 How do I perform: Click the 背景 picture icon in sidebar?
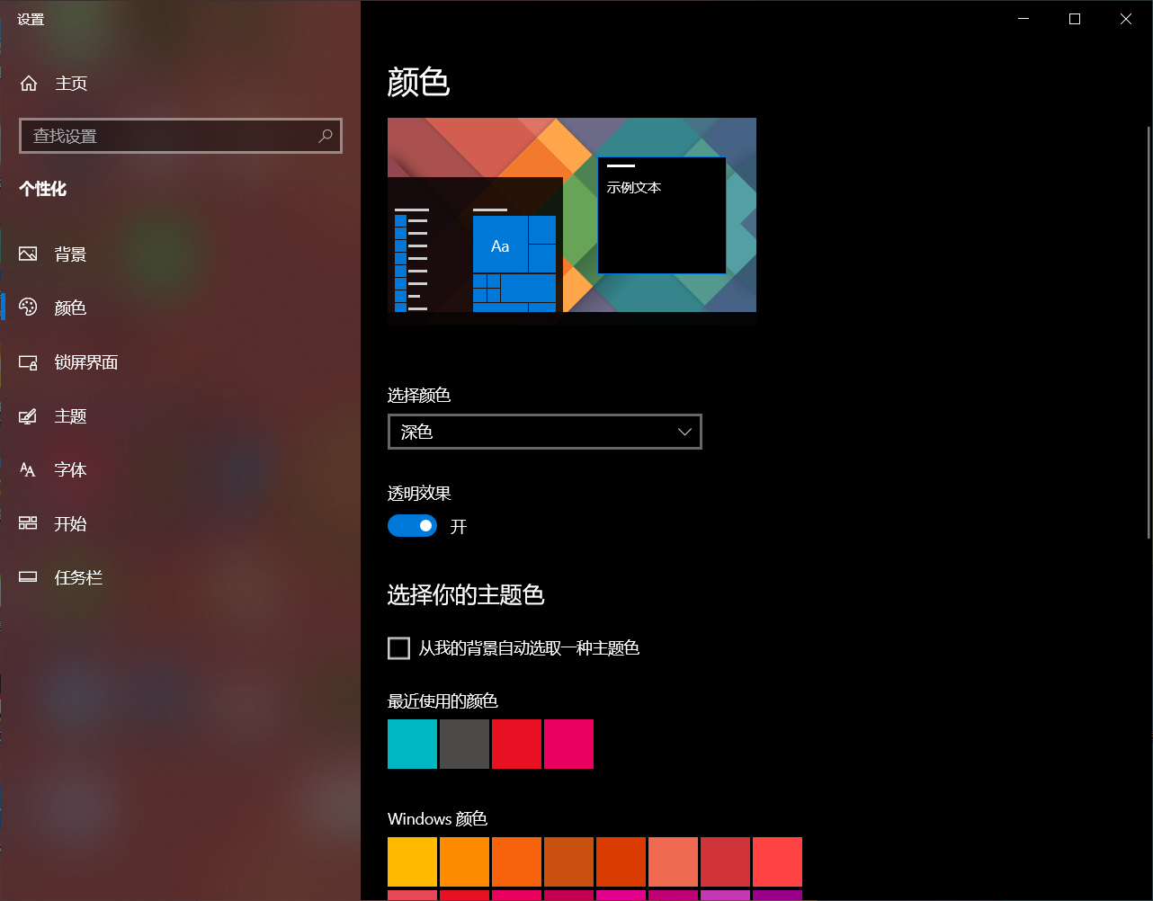pyautogui.click(x=28, y=254)
